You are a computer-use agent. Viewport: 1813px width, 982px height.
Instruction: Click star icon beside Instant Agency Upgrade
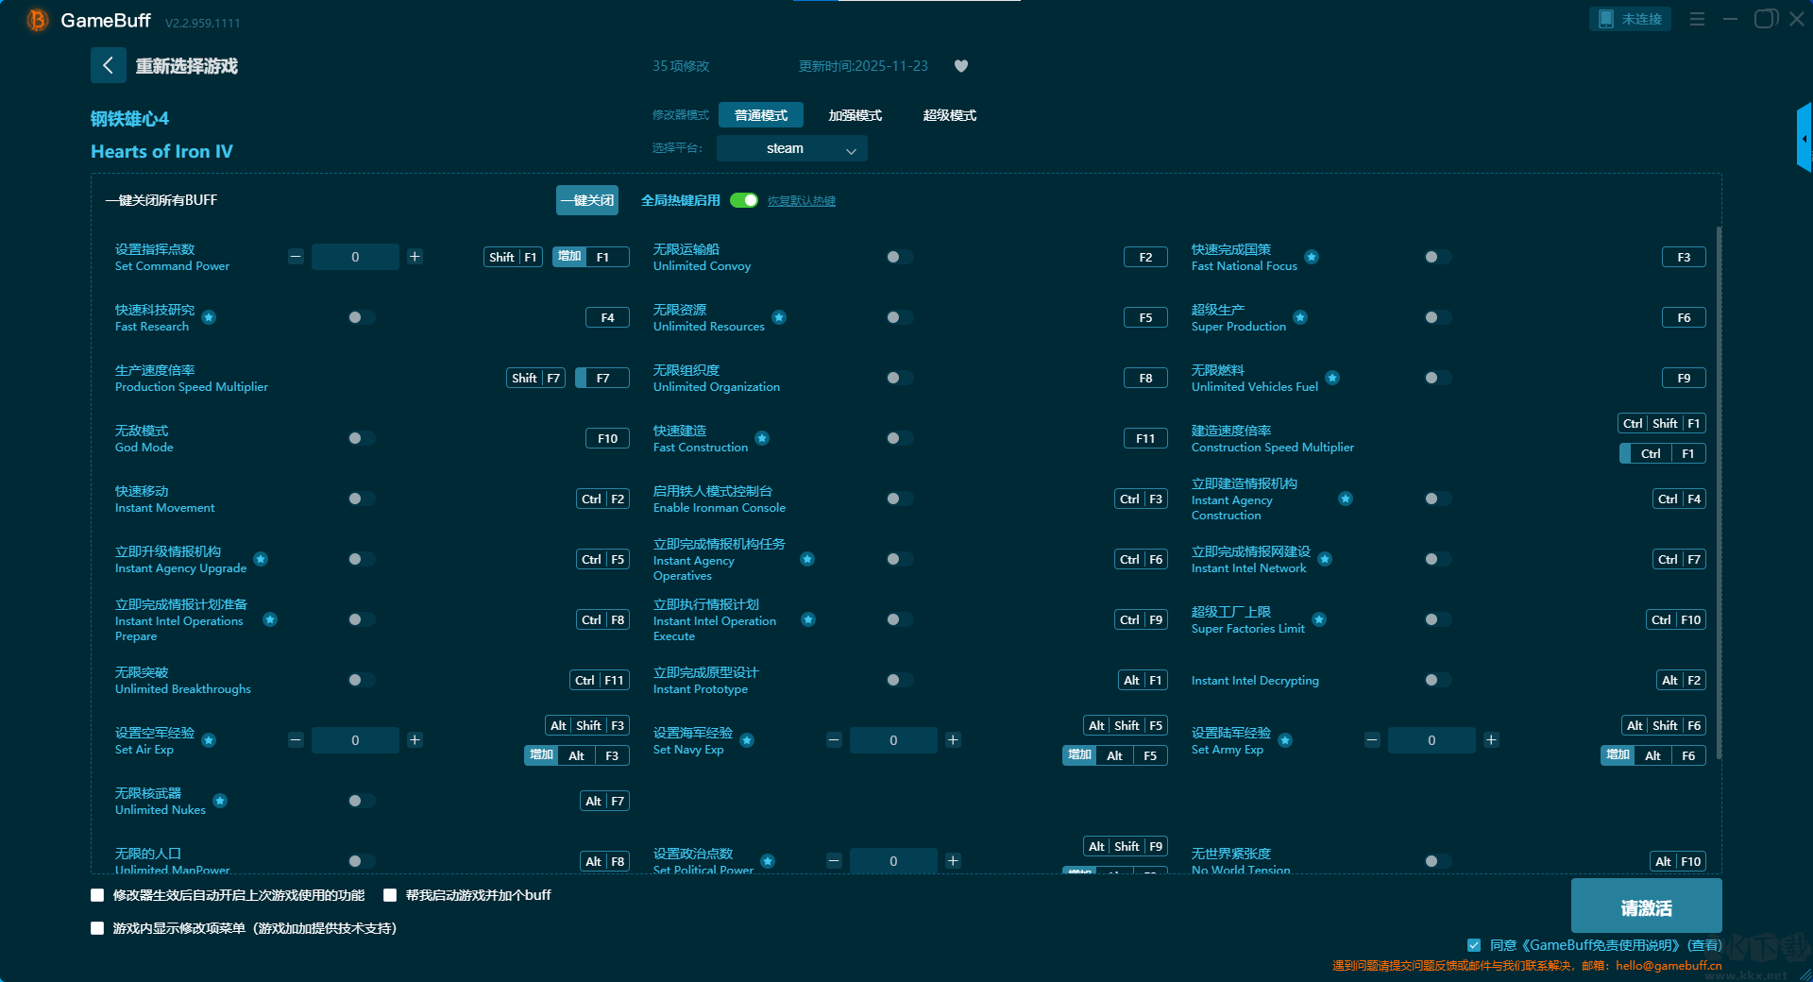(261, 559)
